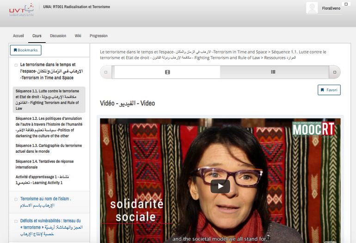Screen dimensions: 356x243
Task: Open the Discussion tab
Action: point(58,36)
